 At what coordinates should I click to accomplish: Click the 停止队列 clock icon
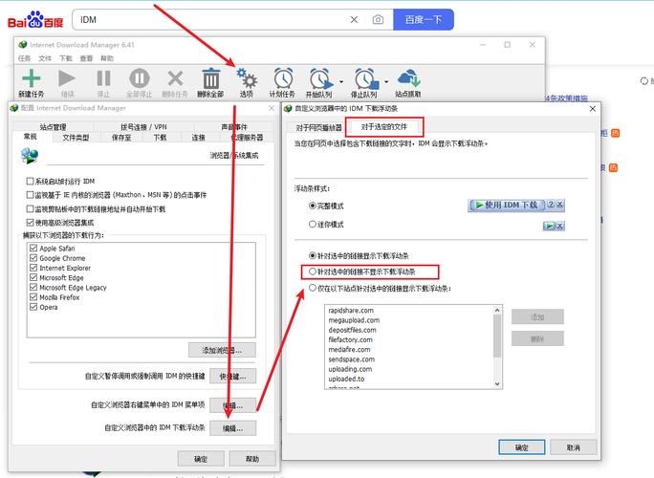pos(366,78)
